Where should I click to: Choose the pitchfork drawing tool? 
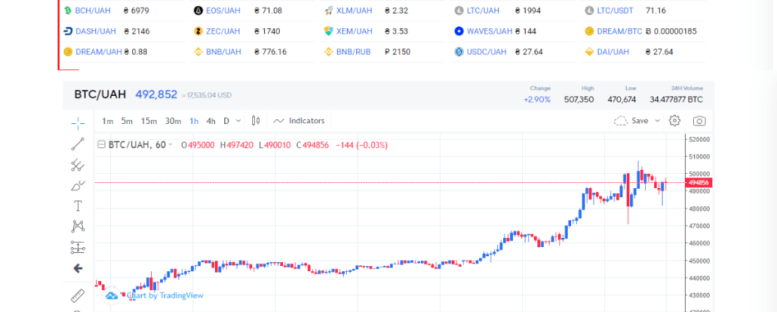(x=77, y=165)
